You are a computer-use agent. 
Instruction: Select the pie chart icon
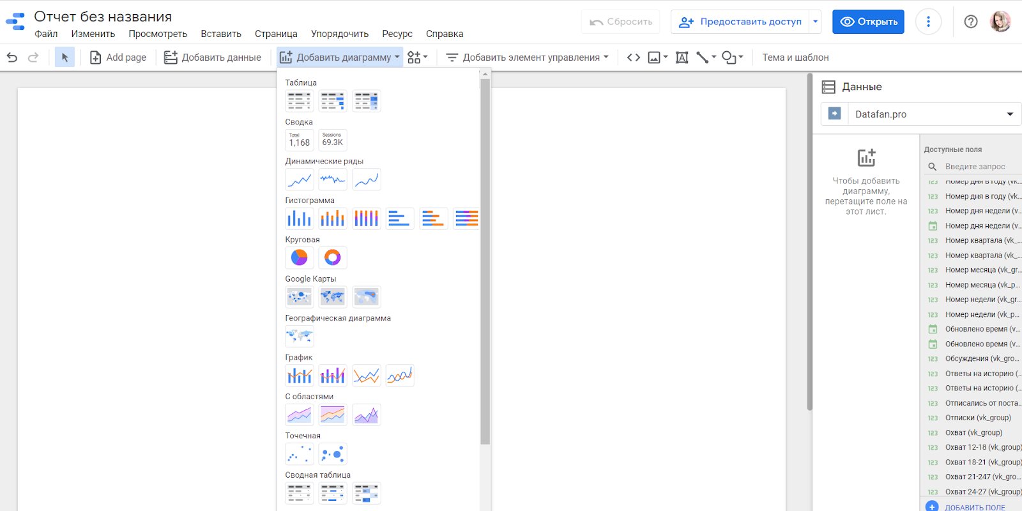pos(299,257)
